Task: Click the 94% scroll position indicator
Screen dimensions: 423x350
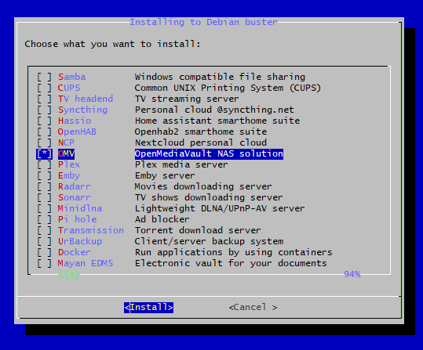Action: click(x=352, y=274)
